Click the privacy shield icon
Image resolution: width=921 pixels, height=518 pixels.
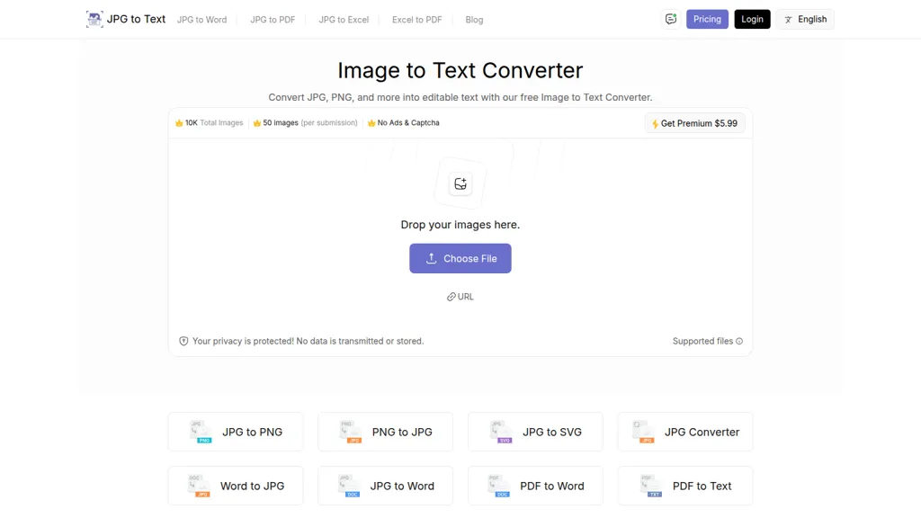(183, 341)
